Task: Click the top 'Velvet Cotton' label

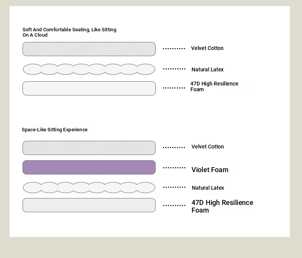Action: (x=207, y=48)
